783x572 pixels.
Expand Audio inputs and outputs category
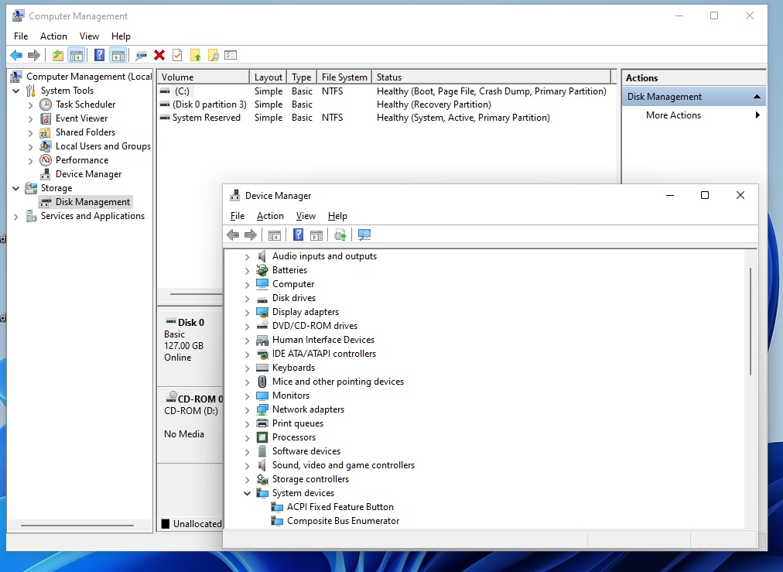pos(247,257)
